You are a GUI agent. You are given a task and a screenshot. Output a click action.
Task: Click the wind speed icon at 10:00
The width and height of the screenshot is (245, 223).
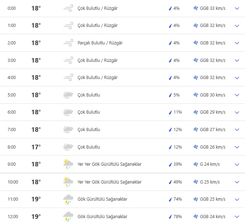tap(196, 182)
